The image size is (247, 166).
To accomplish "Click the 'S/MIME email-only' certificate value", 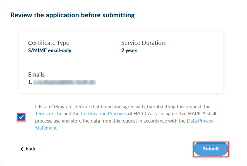I will pyautogui.click(x=50, y=50).
